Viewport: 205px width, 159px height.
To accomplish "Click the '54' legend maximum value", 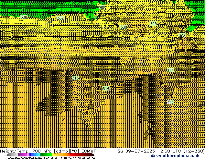I will click(x=93, y=158).
